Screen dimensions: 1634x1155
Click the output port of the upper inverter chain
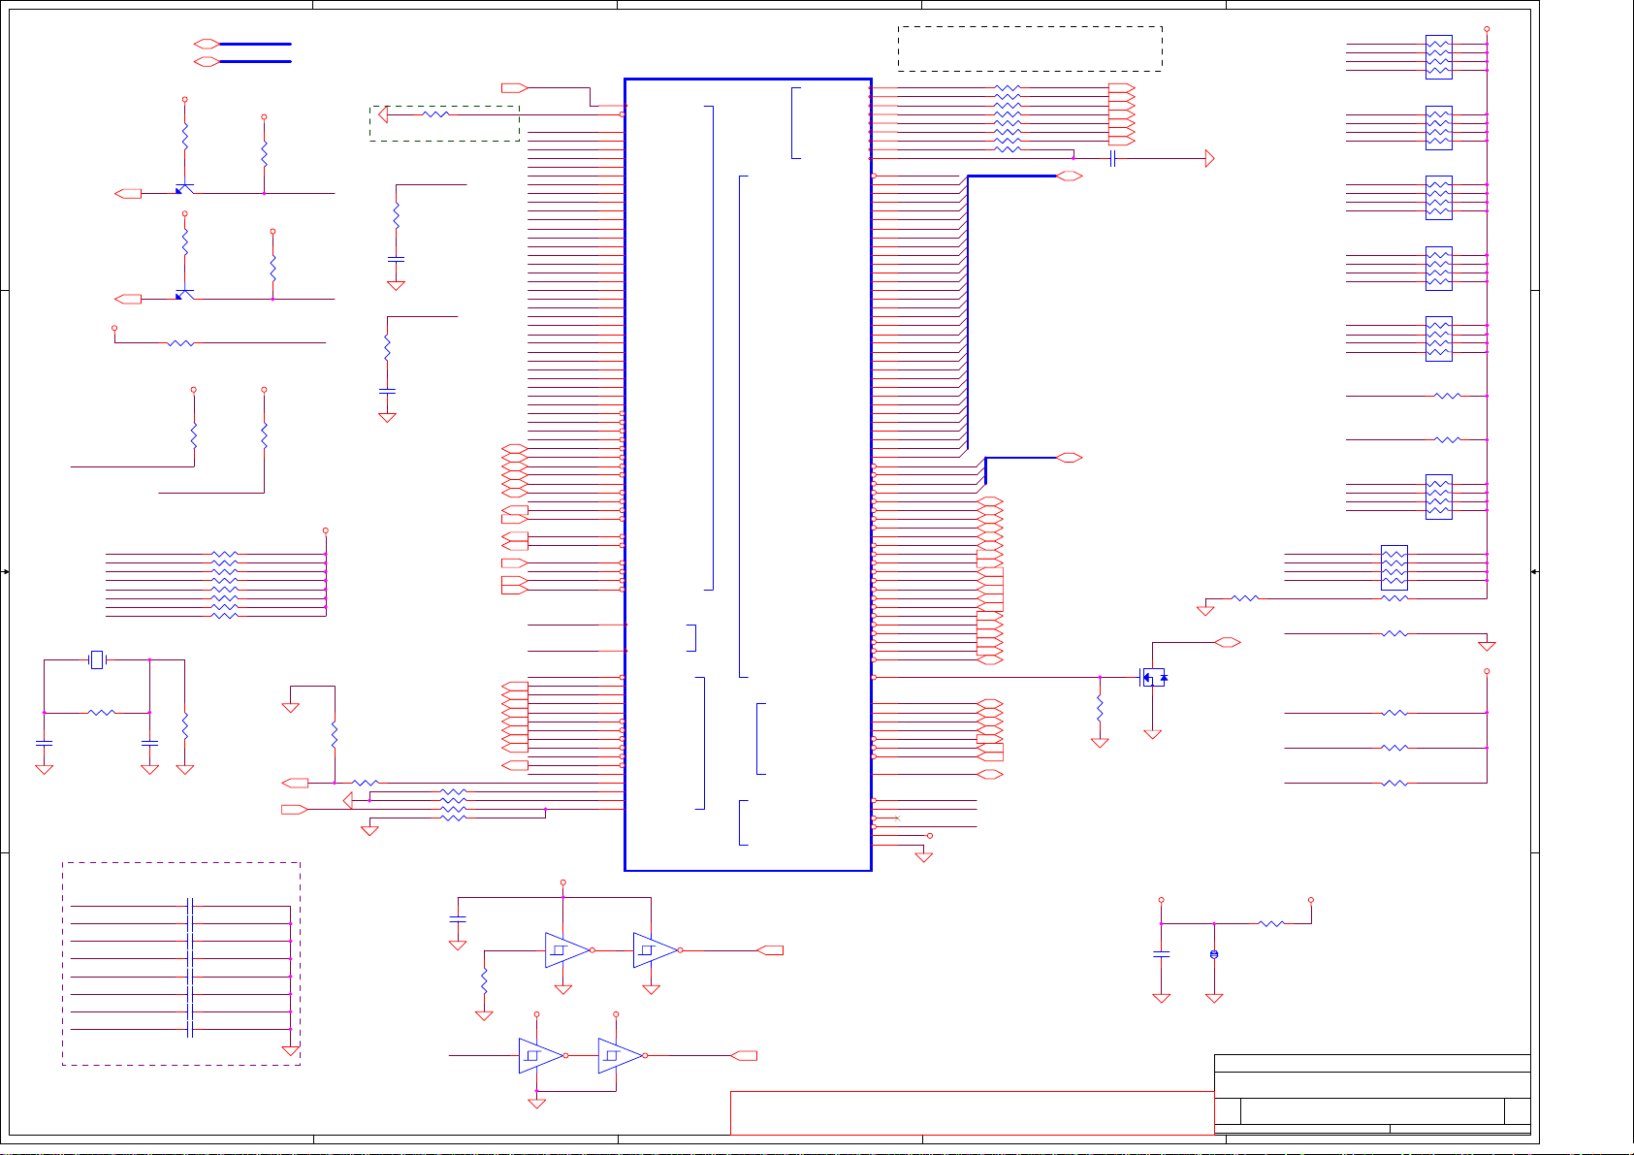770,950
